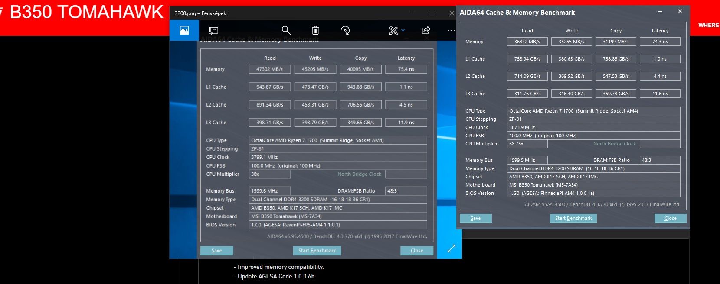The image size is (720, 284).
Task: Click Save in the AIDA64 benchmark window
Action: [x=476, y=218]
